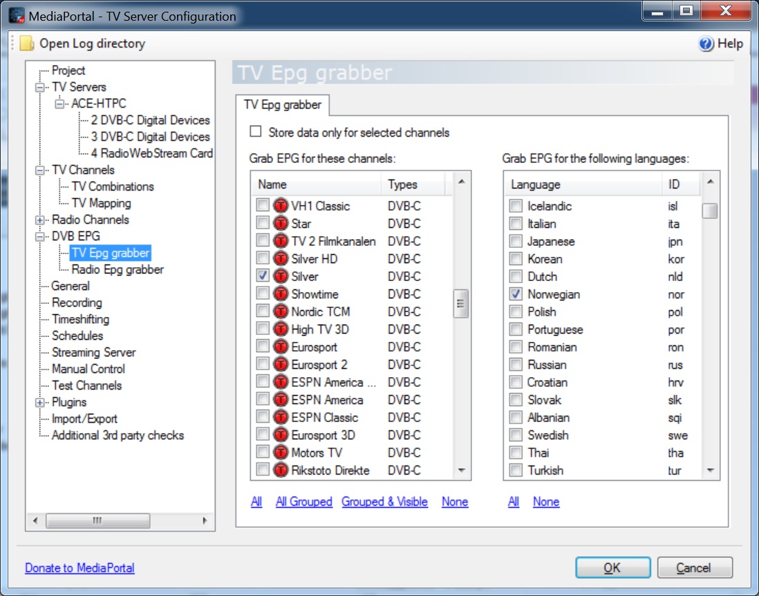Click the Help question mark icon

tap(706, 44)
